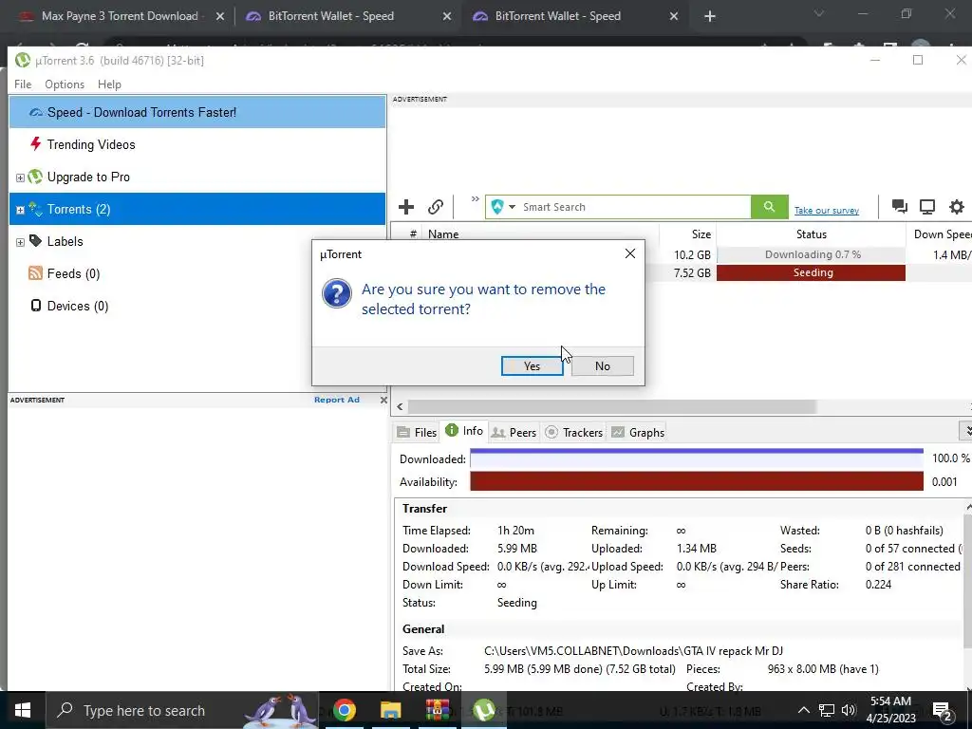The image size is (972, 729).
Task: Click No in the remove torrent dialog
Action: click(602, 365)
